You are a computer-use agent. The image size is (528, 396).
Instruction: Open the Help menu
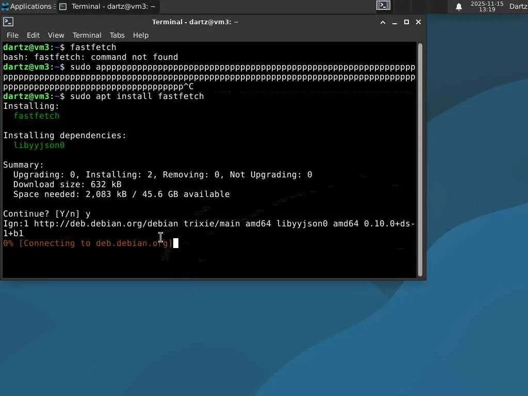point(141,35)
